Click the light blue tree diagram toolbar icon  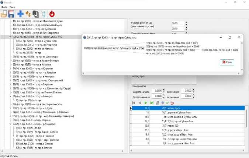coord(44,14)
